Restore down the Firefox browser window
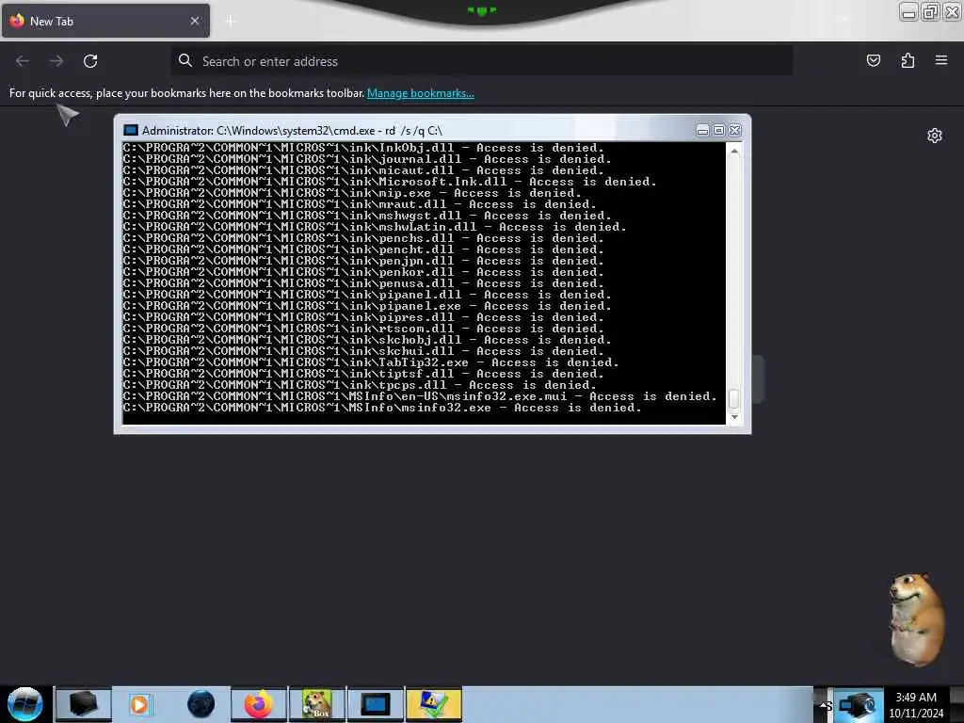 (930, 11)
